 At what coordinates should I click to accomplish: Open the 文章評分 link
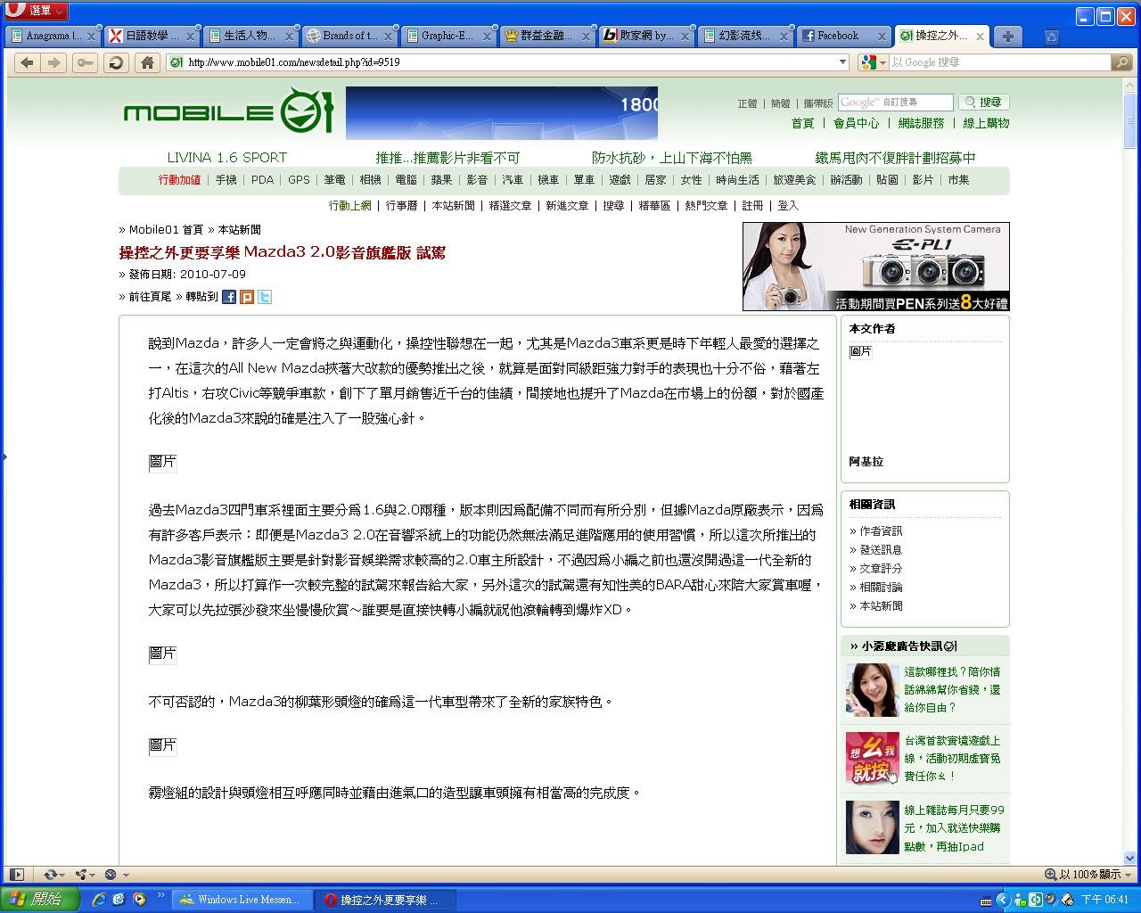tap(881, 569)
